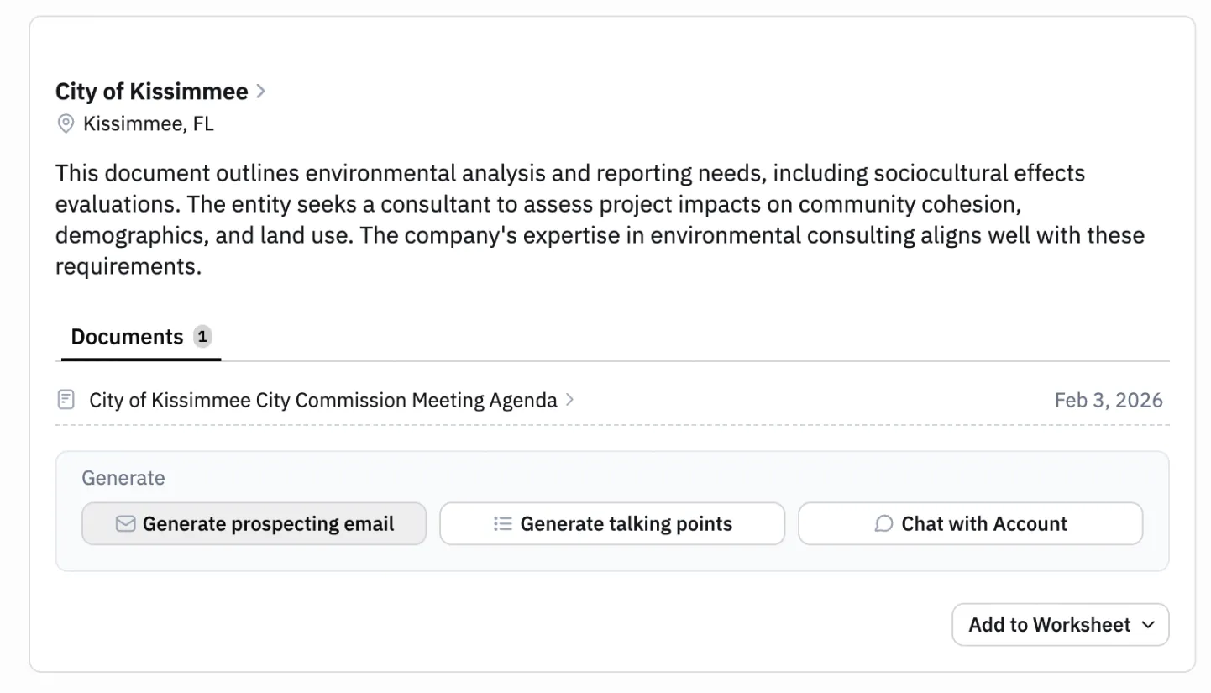Click the environmental analysis description paragraph
The height and width of the screenshot is (693, 1211).
pyautogui.click(x=600, y=220)
